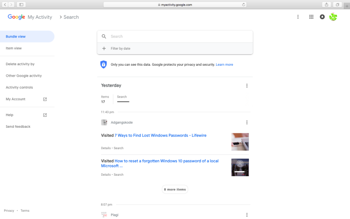Screen dimensions: 350x219
Task: Open the Learn more privacy link
Action: (224, 65)
